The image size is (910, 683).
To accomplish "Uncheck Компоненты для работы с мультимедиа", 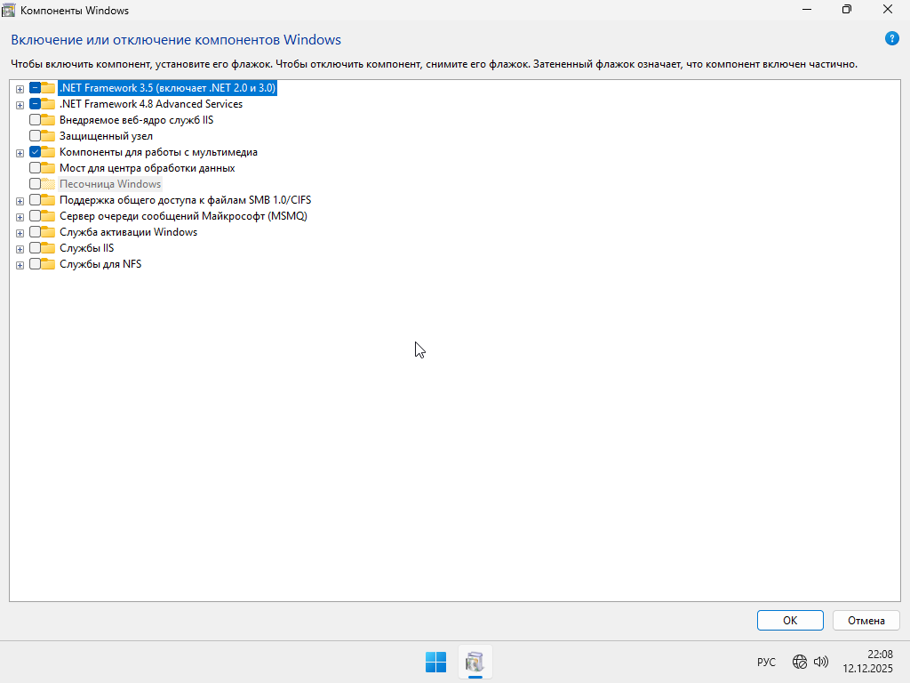I will coord(35,152).
